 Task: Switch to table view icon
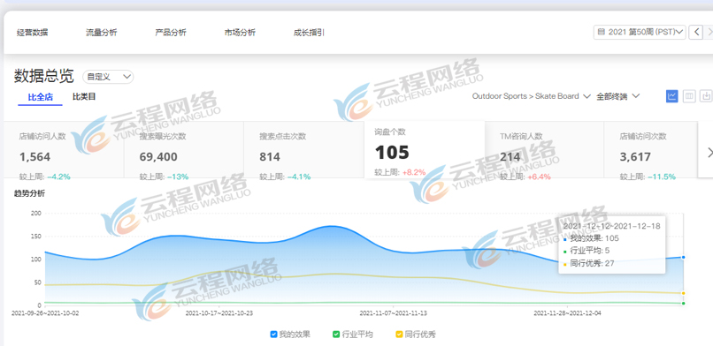689,96
